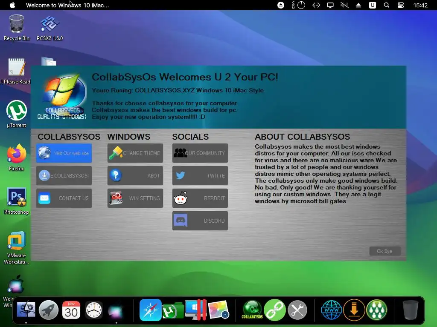Open the Recycle Bin desktop icon
This screenshot has width=437, height=327.
pos(17,28)
